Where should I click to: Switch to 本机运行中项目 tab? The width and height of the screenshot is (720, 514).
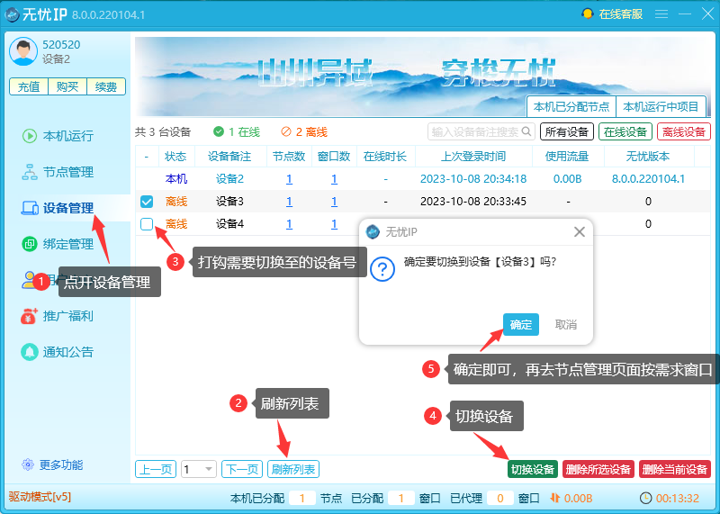(x=661, y=106)
